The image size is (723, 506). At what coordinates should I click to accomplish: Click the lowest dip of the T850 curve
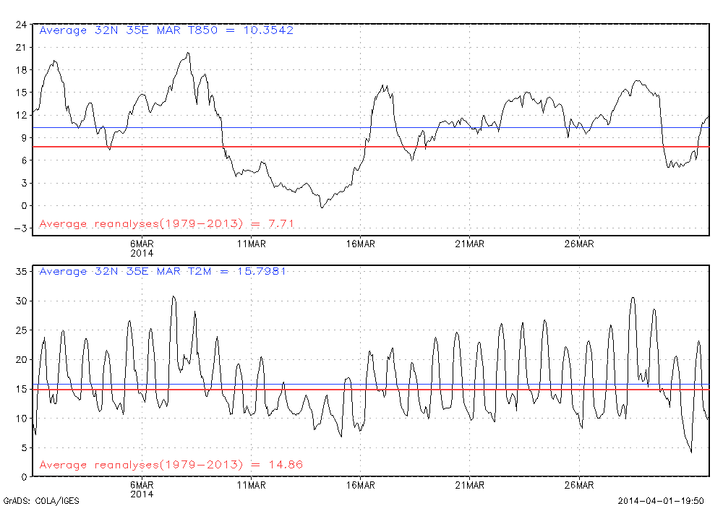(322, 207)
